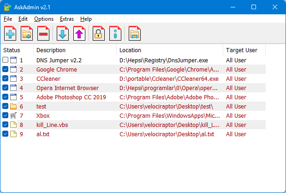This screenshot has width=286, height=193.
Task: Click the Add Folder toolbar icon
Action: pos(27,33)
